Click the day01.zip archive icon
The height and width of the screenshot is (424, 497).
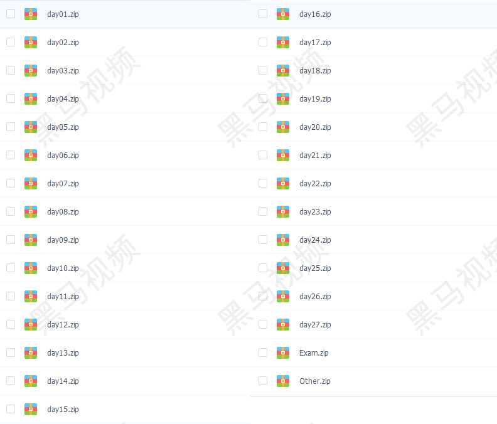(31, 14)
